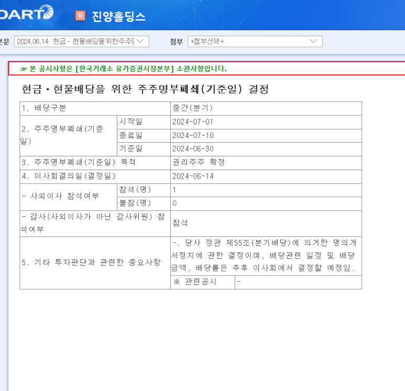Click the 권리주주 확정 purpose cell
The height and width of the screenshot is (391, 405).
(x=266, y=163)
